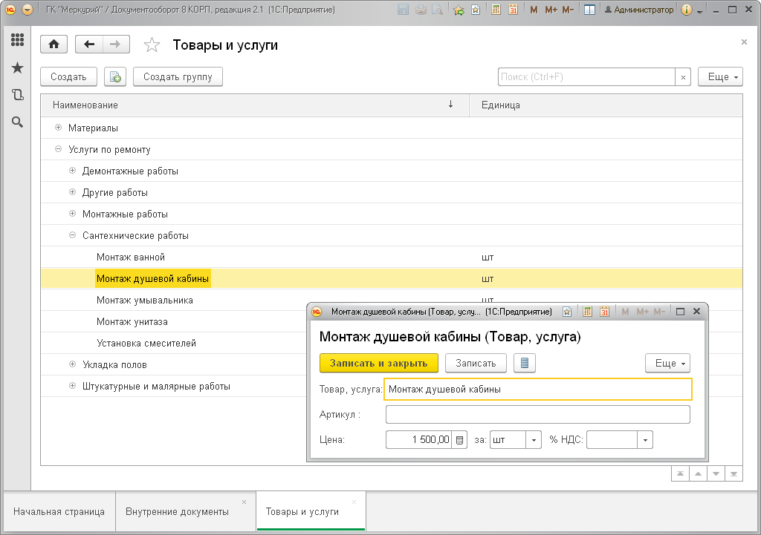The width and height of the screenshot is (761, 535).
Task: Open calculator button in Цена field
Action: point(459,440)
